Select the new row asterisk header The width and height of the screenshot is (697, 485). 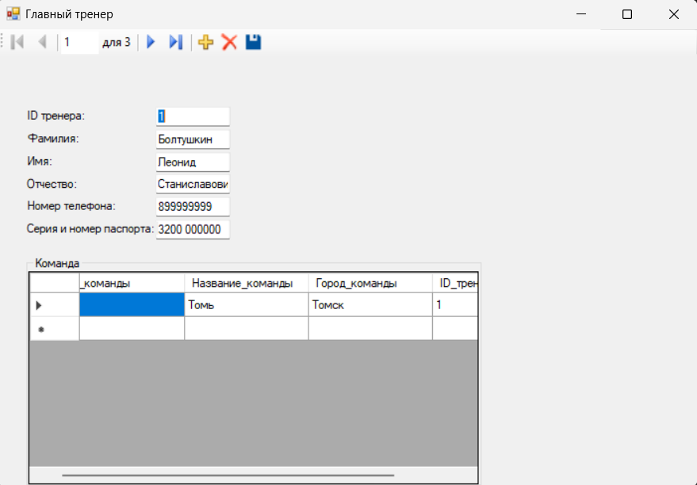tap(55, 329)
